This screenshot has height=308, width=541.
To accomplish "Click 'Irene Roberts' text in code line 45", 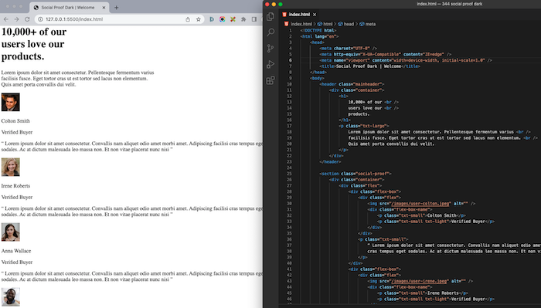I will (443, 293).
